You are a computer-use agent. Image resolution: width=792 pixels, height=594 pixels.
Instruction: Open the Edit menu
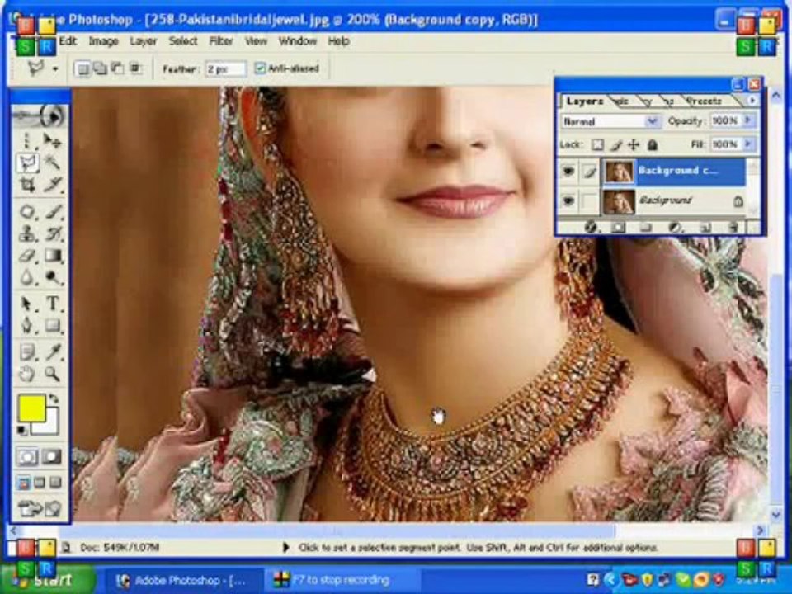click(68, 41)
